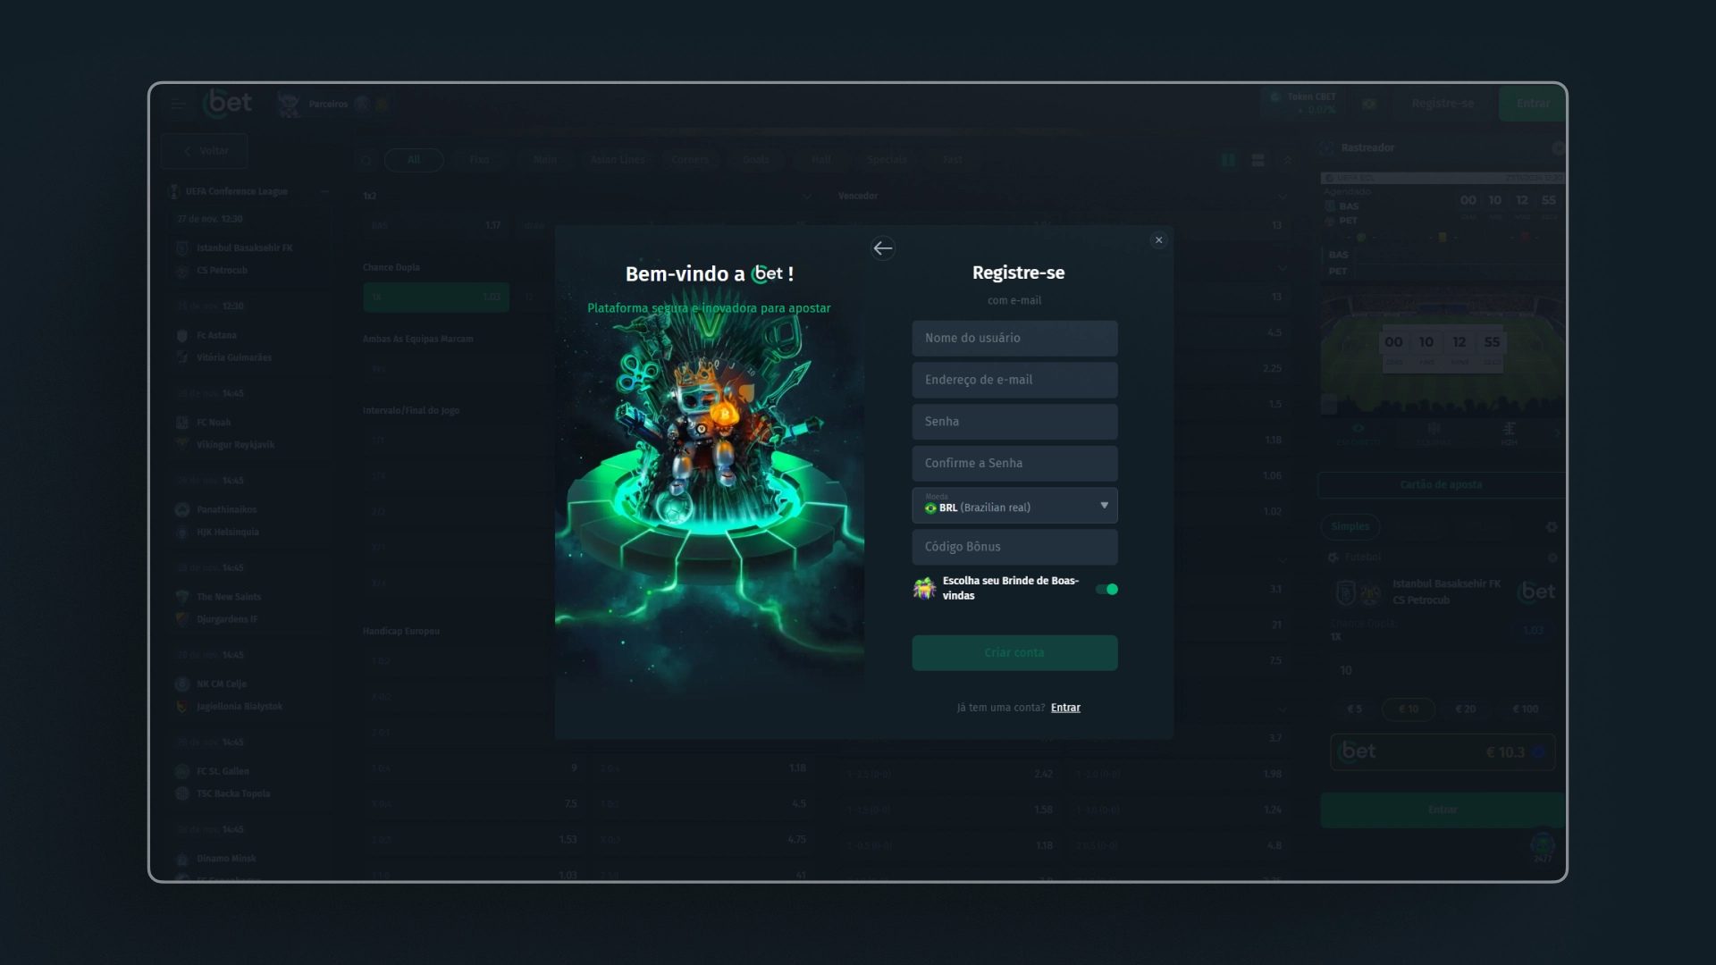
Task: Close the Rastreador panel
Action: pyautogui.click(x=1559, y=148)
